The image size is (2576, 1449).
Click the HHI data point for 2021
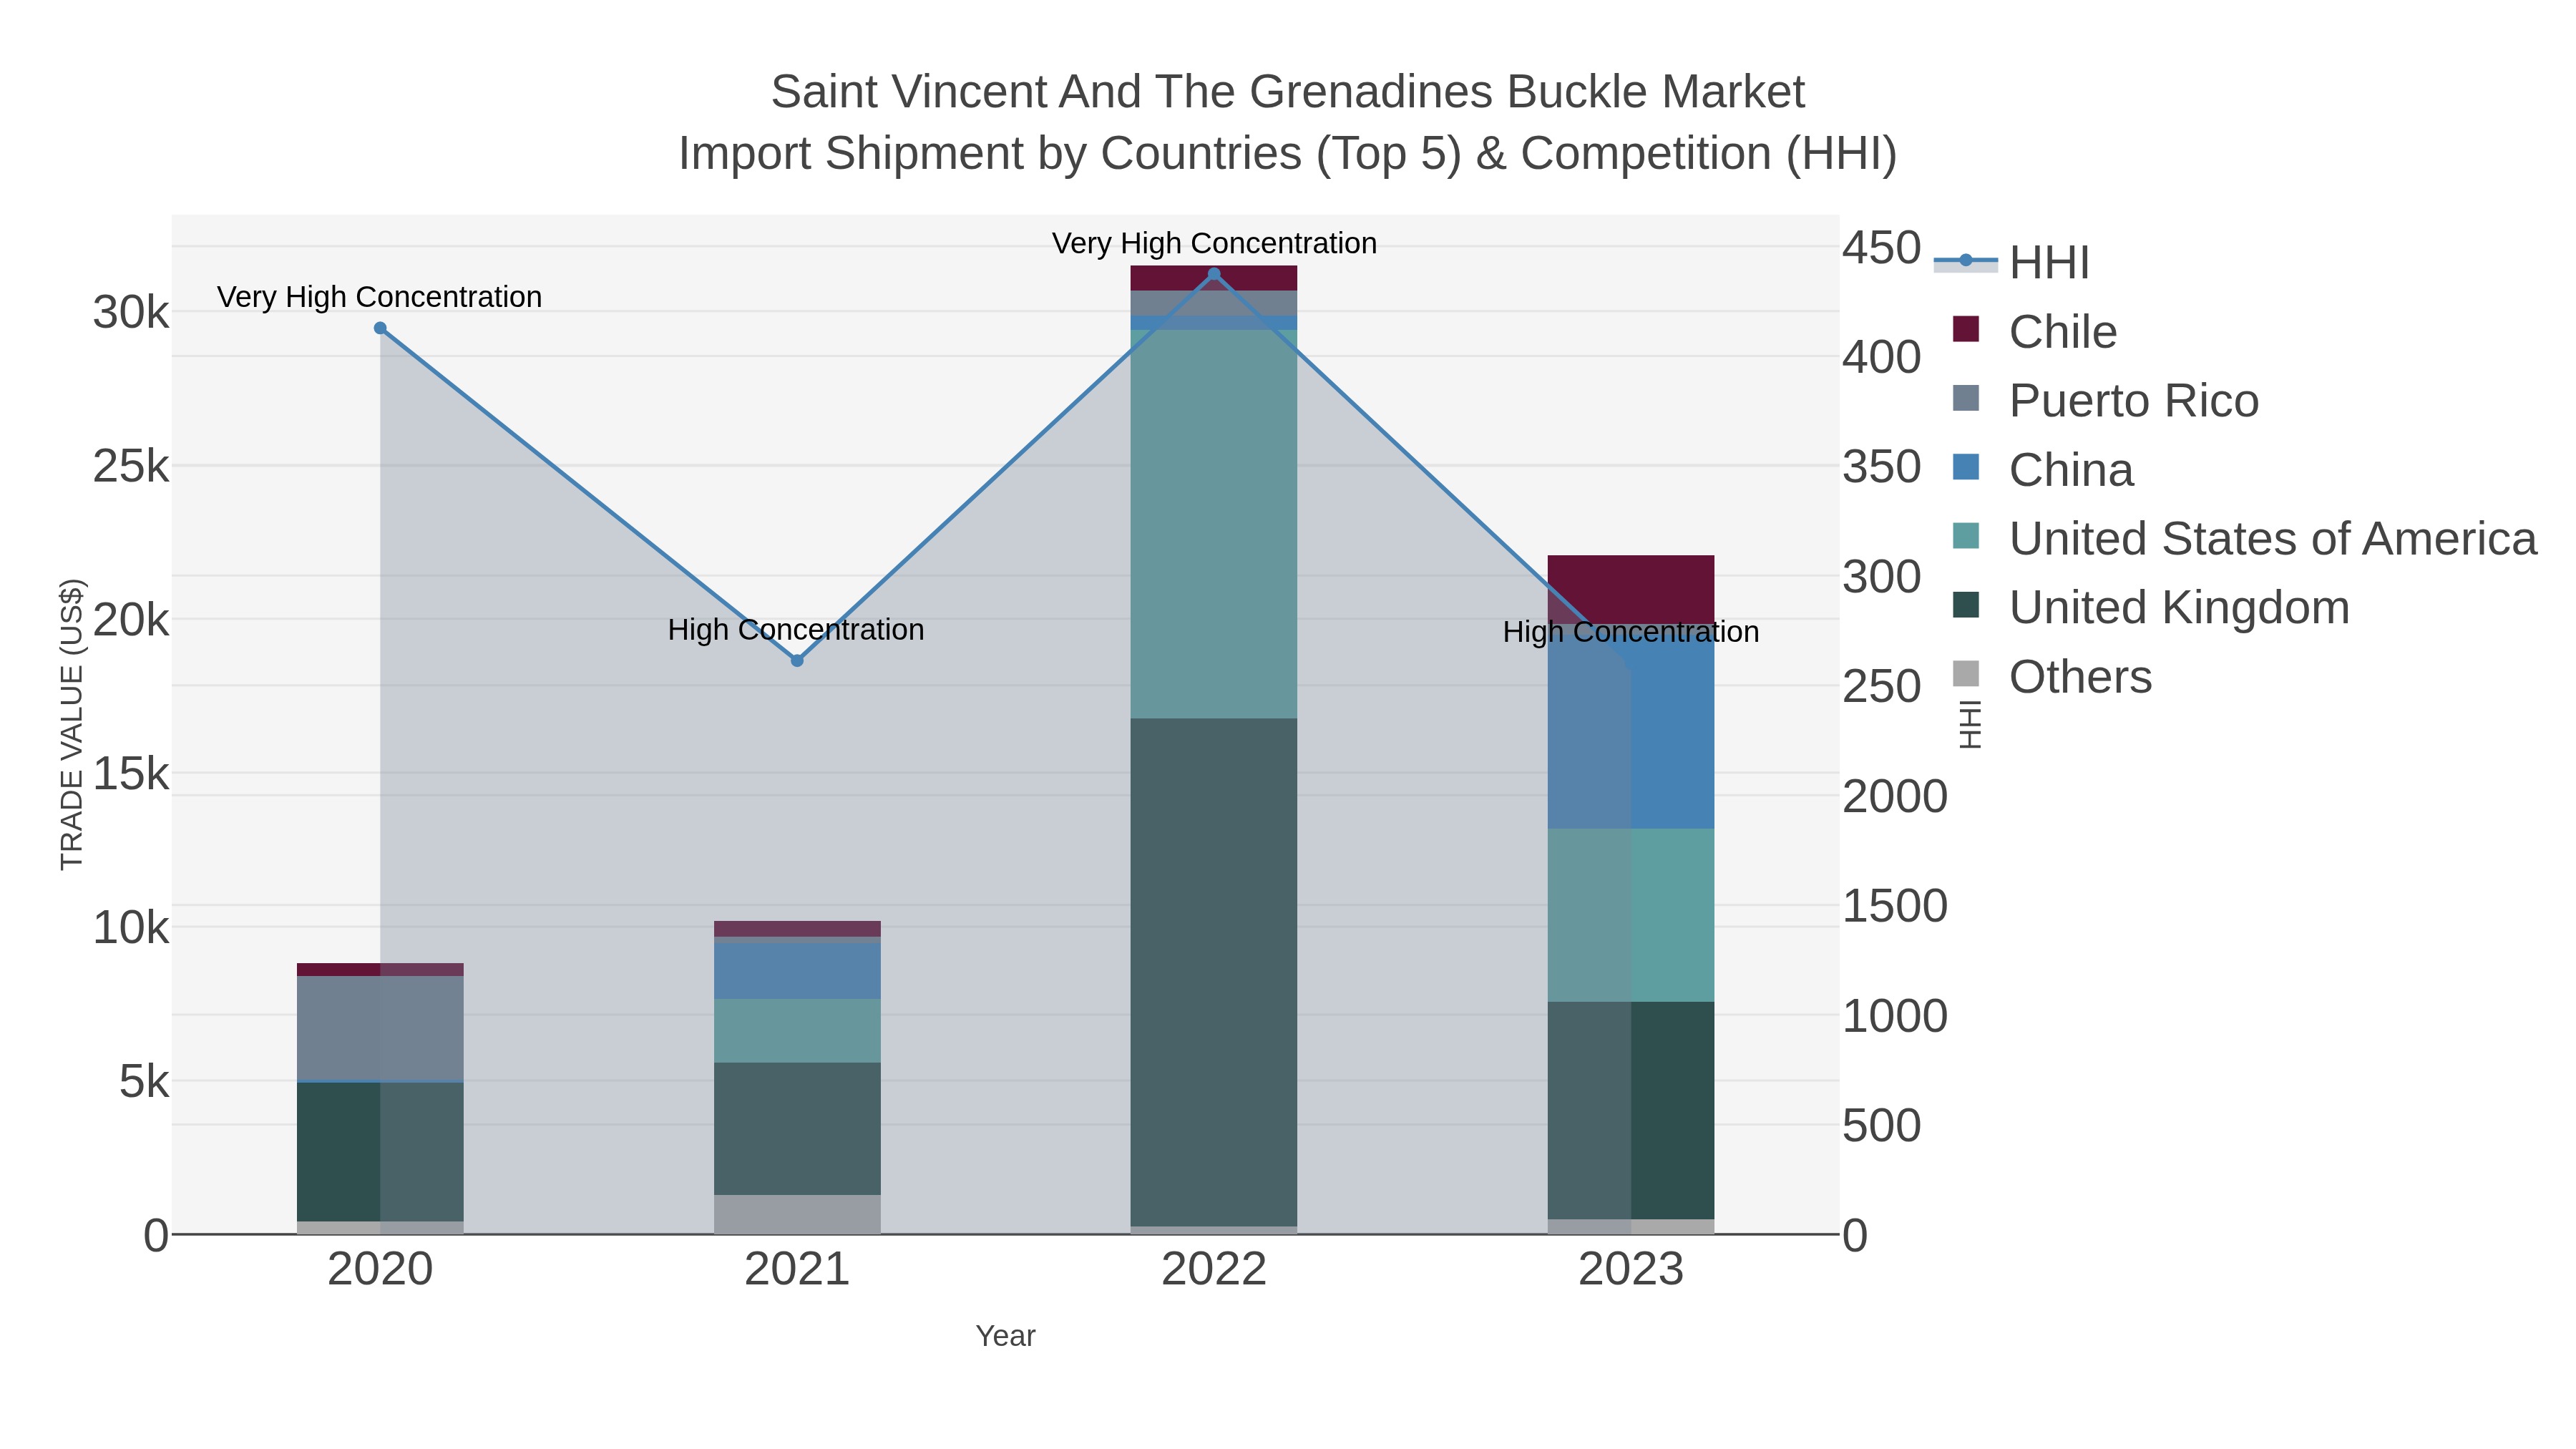pyautogui.click(x=797, y=661)
